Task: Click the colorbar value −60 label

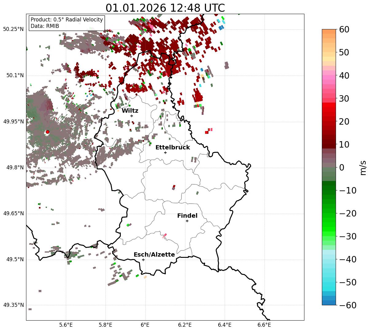Action: point(348,305)
